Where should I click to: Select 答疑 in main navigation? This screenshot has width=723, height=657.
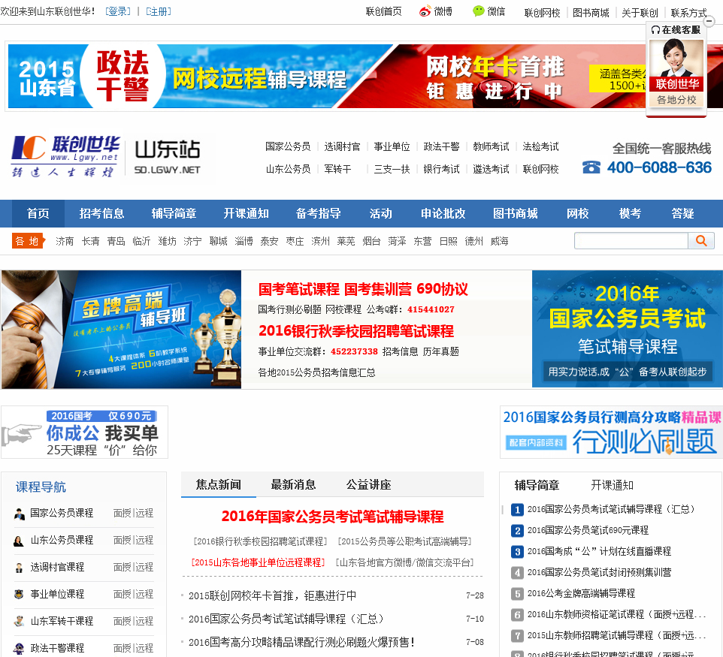[683, 213]
